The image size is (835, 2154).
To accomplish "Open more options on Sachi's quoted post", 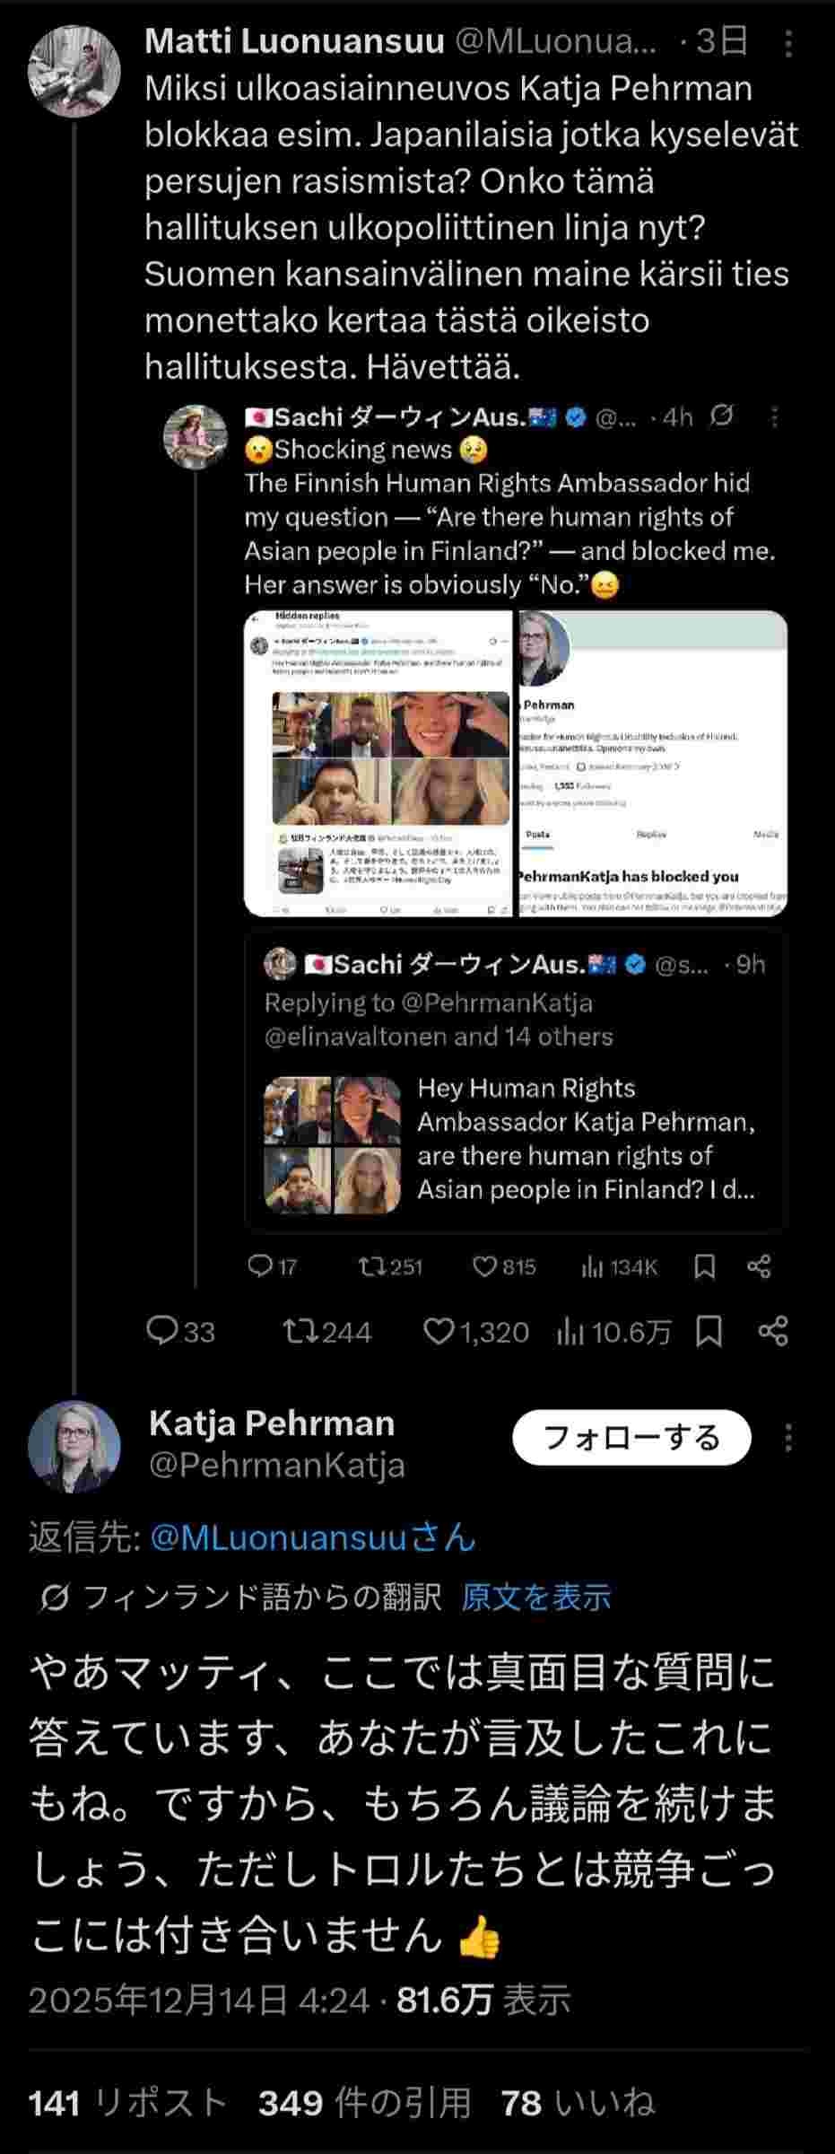I will (x=774, y=416).
